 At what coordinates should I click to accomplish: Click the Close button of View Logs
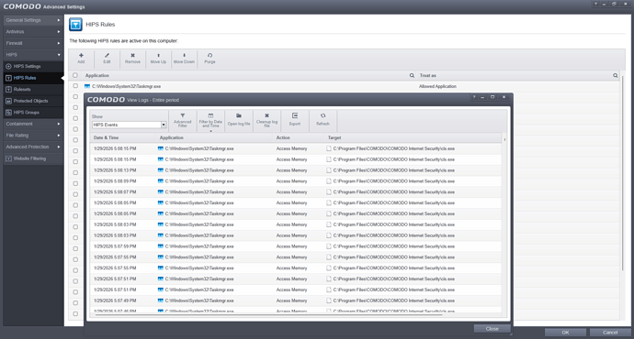[492, 329]
